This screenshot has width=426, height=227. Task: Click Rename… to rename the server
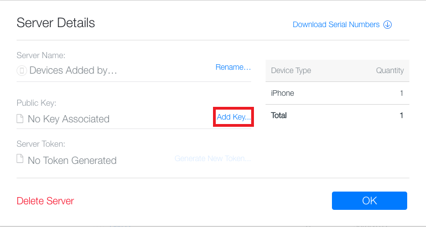pos(233,67)
